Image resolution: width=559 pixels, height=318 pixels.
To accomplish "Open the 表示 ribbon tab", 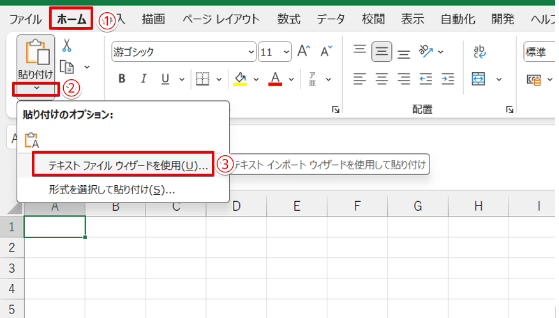I will point(412,19).
